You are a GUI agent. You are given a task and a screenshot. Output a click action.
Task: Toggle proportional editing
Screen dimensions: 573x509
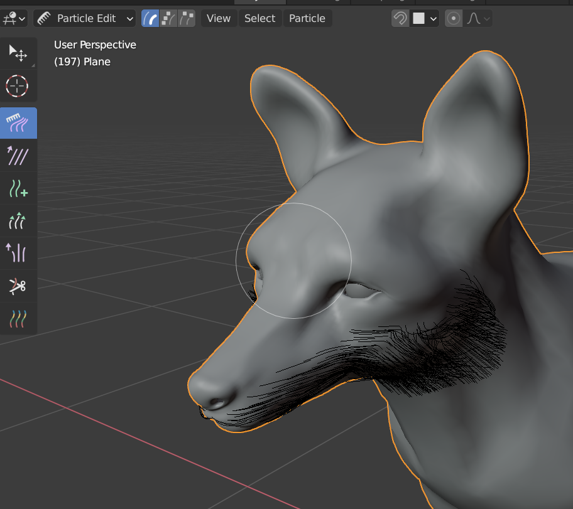[x=454, y=18]
